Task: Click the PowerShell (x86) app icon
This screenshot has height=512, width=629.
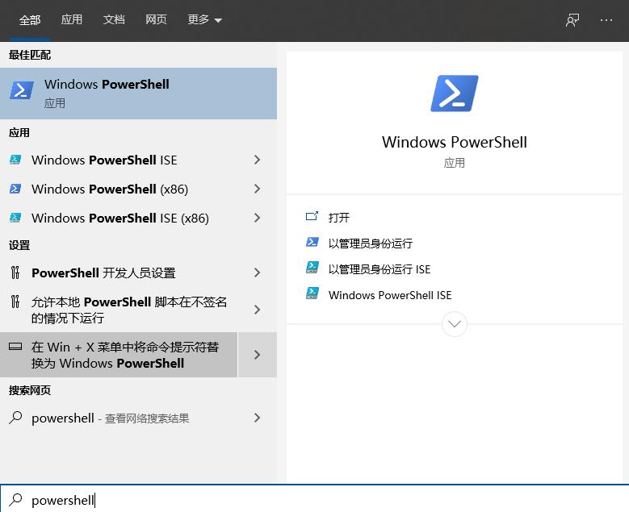Action: tap(15, 189)
